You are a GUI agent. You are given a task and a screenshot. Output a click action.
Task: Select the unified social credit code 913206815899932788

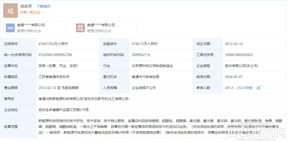55,55
